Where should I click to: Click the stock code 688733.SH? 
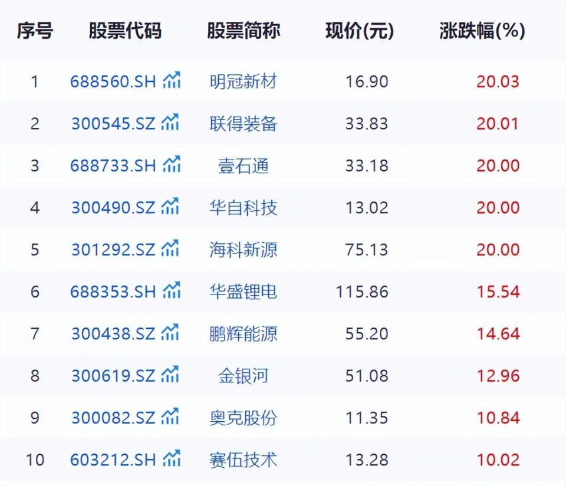112,165
